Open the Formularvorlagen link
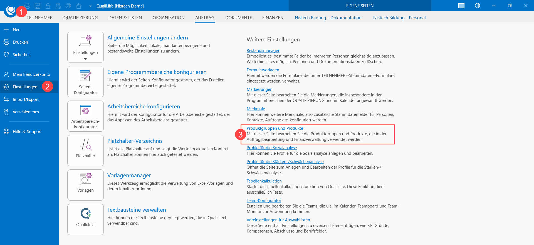Viewport: 534px width, 245px height. [x=263, y=70]
